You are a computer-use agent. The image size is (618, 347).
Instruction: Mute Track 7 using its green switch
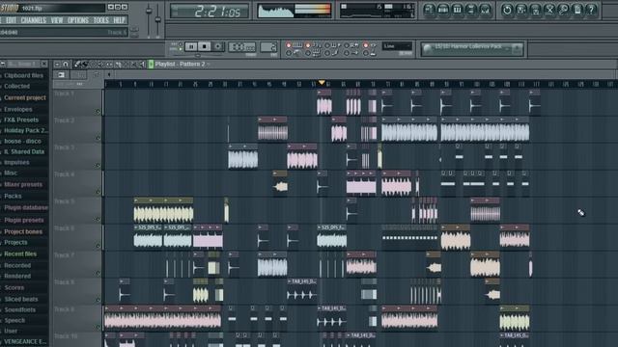(98, 273)
